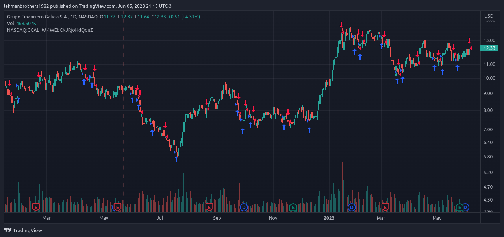504x237 pixels.
Task: Click the last May label on time axis
Action: pyautogui.click(x=437, y=218)
